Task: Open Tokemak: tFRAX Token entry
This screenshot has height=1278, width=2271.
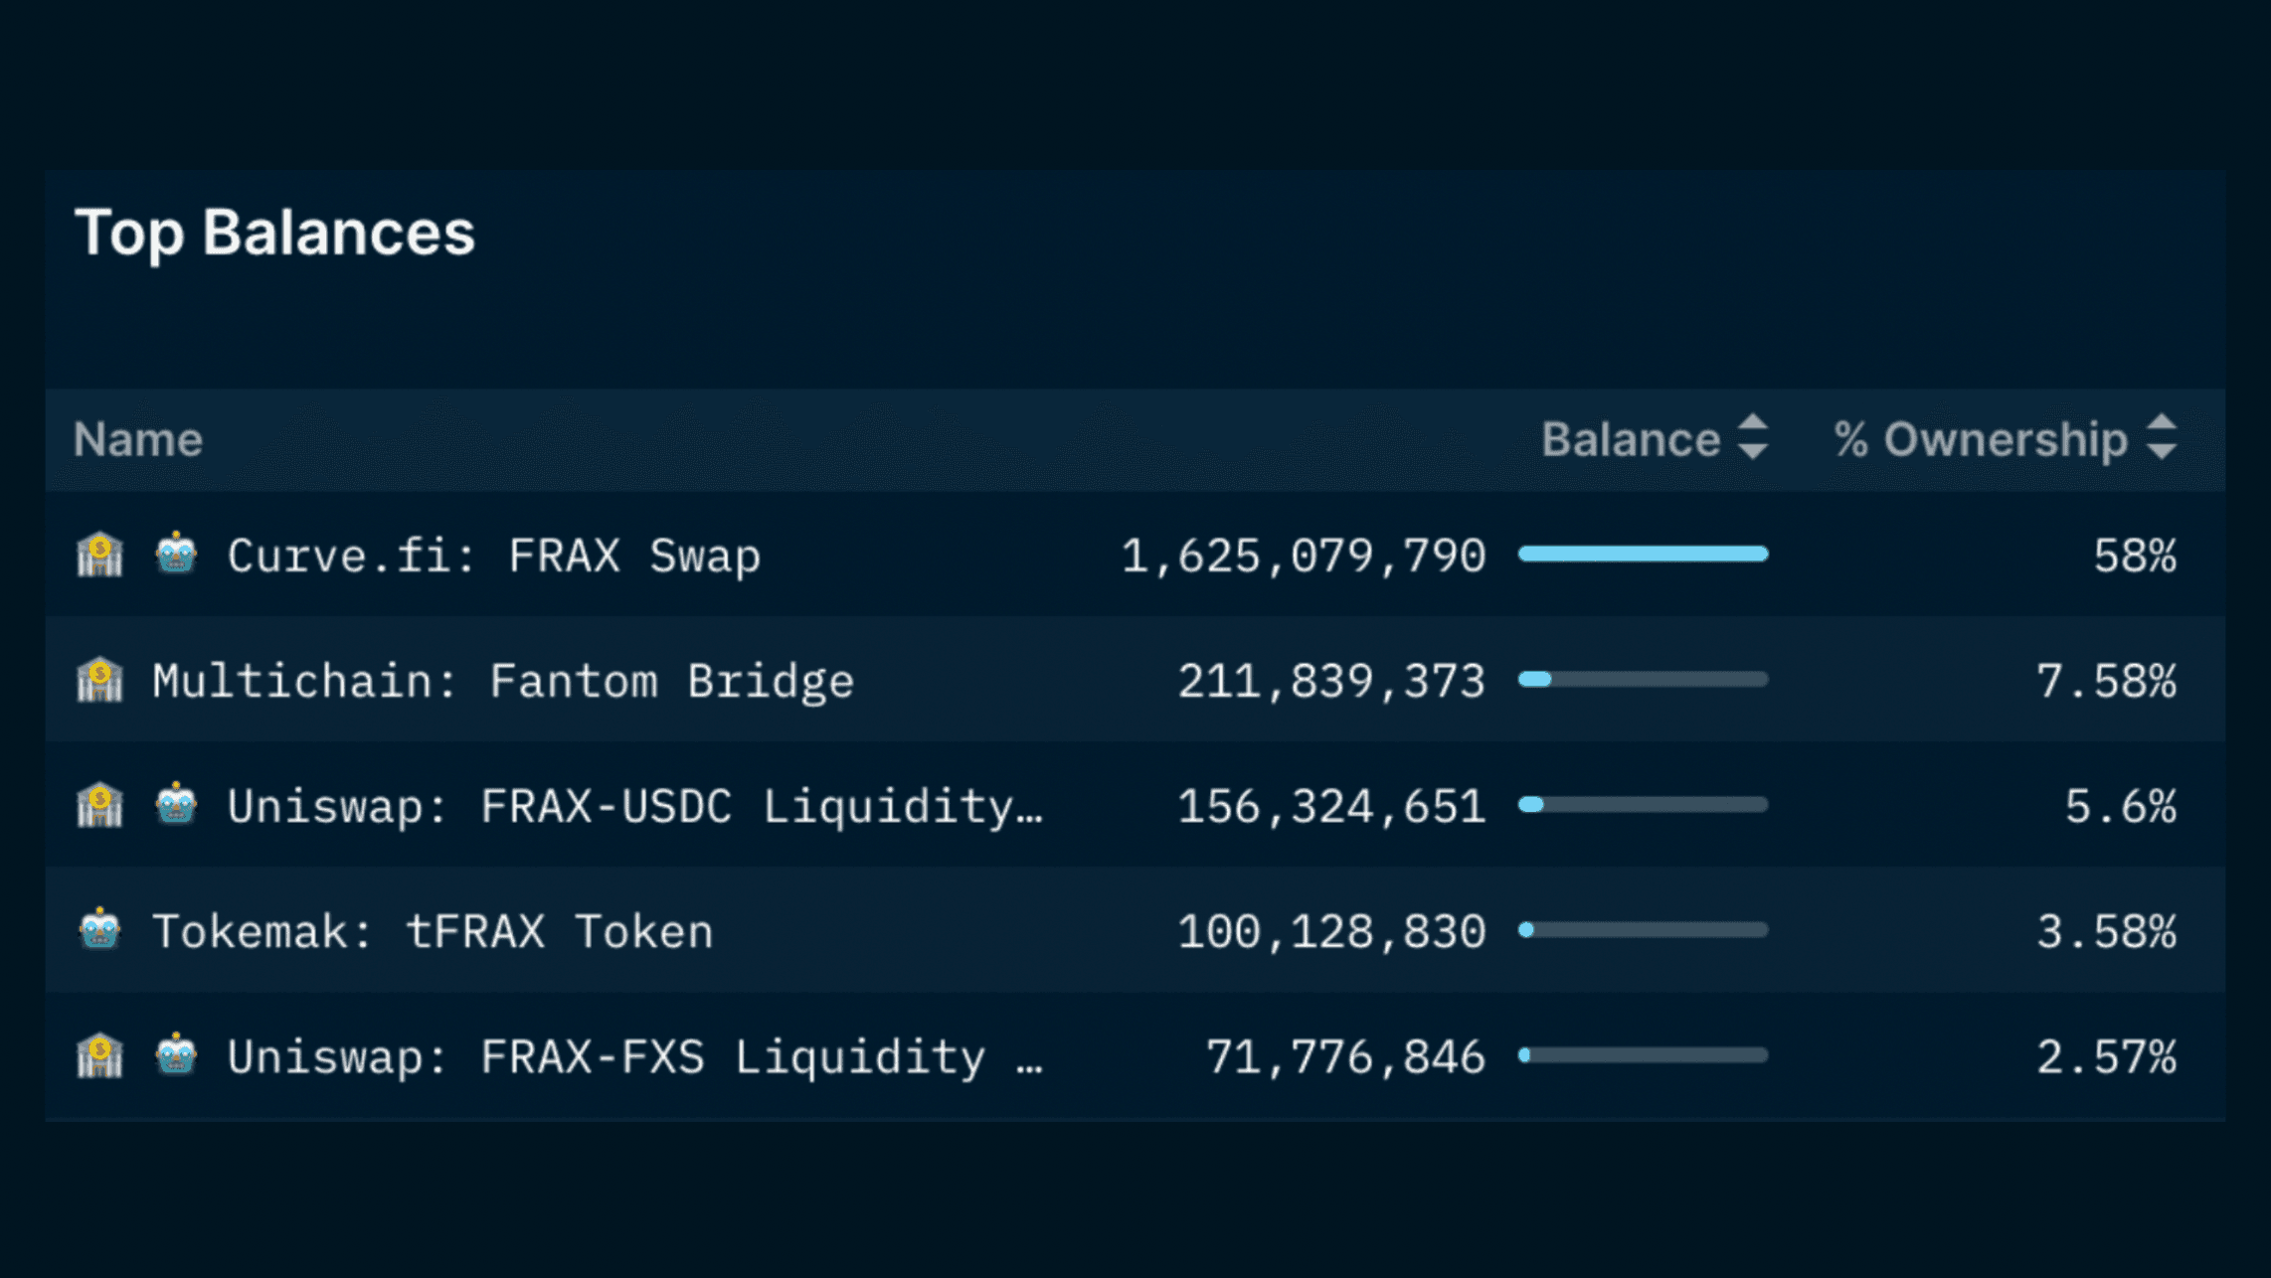Action: 433,932
